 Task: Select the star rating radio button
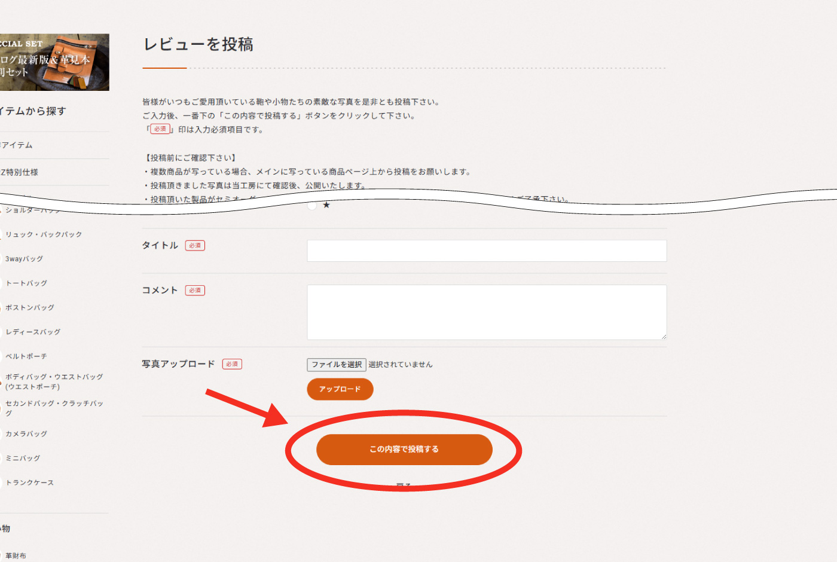pos(311,206)
